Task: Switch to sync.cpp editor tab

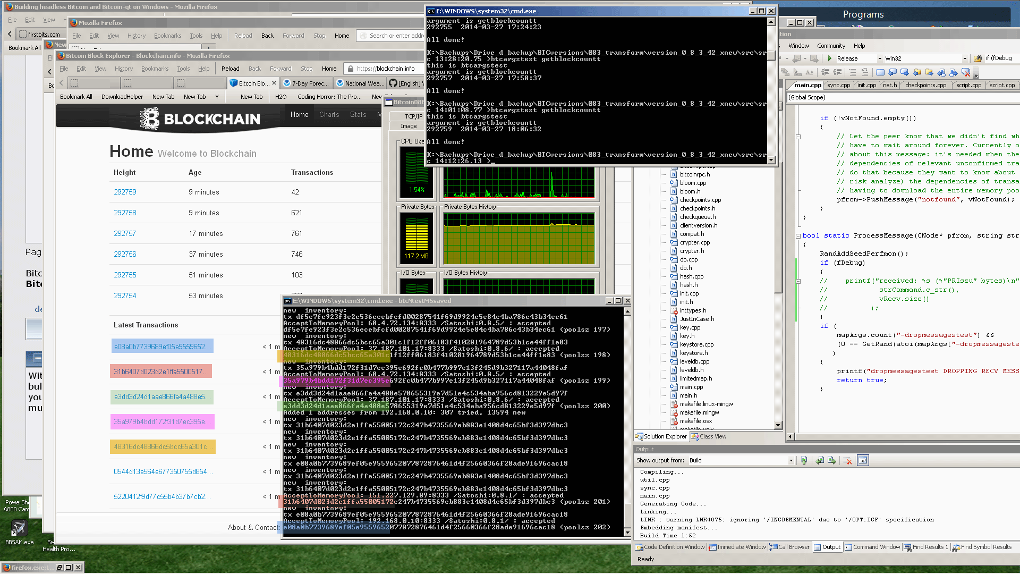Action: [839, 85]
